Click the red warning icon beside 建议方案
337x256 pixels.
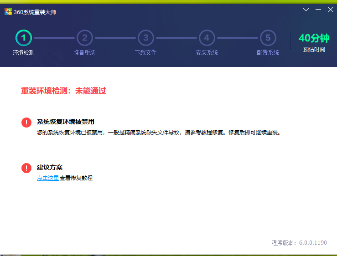tap(26, 168)
